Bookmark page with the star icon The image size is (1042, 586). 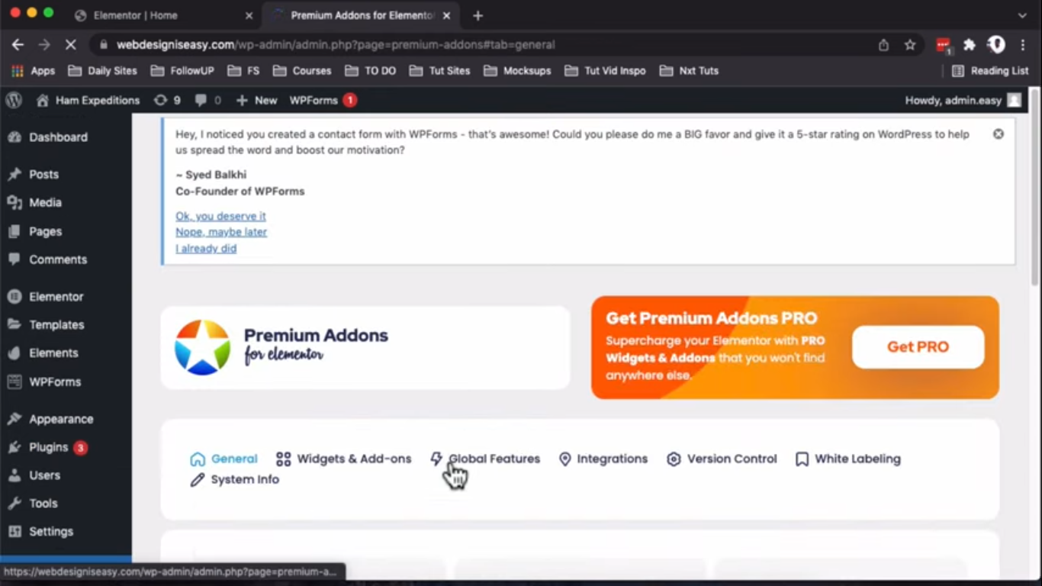[910, 45]
